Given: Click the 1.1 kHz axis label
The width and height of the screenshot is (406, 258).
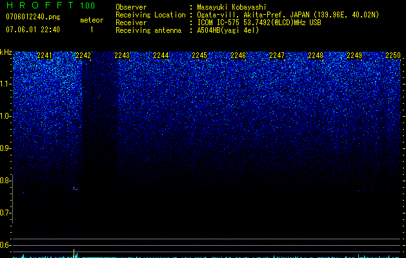Looking at the screenshot, I should click(x=6, y=84).
